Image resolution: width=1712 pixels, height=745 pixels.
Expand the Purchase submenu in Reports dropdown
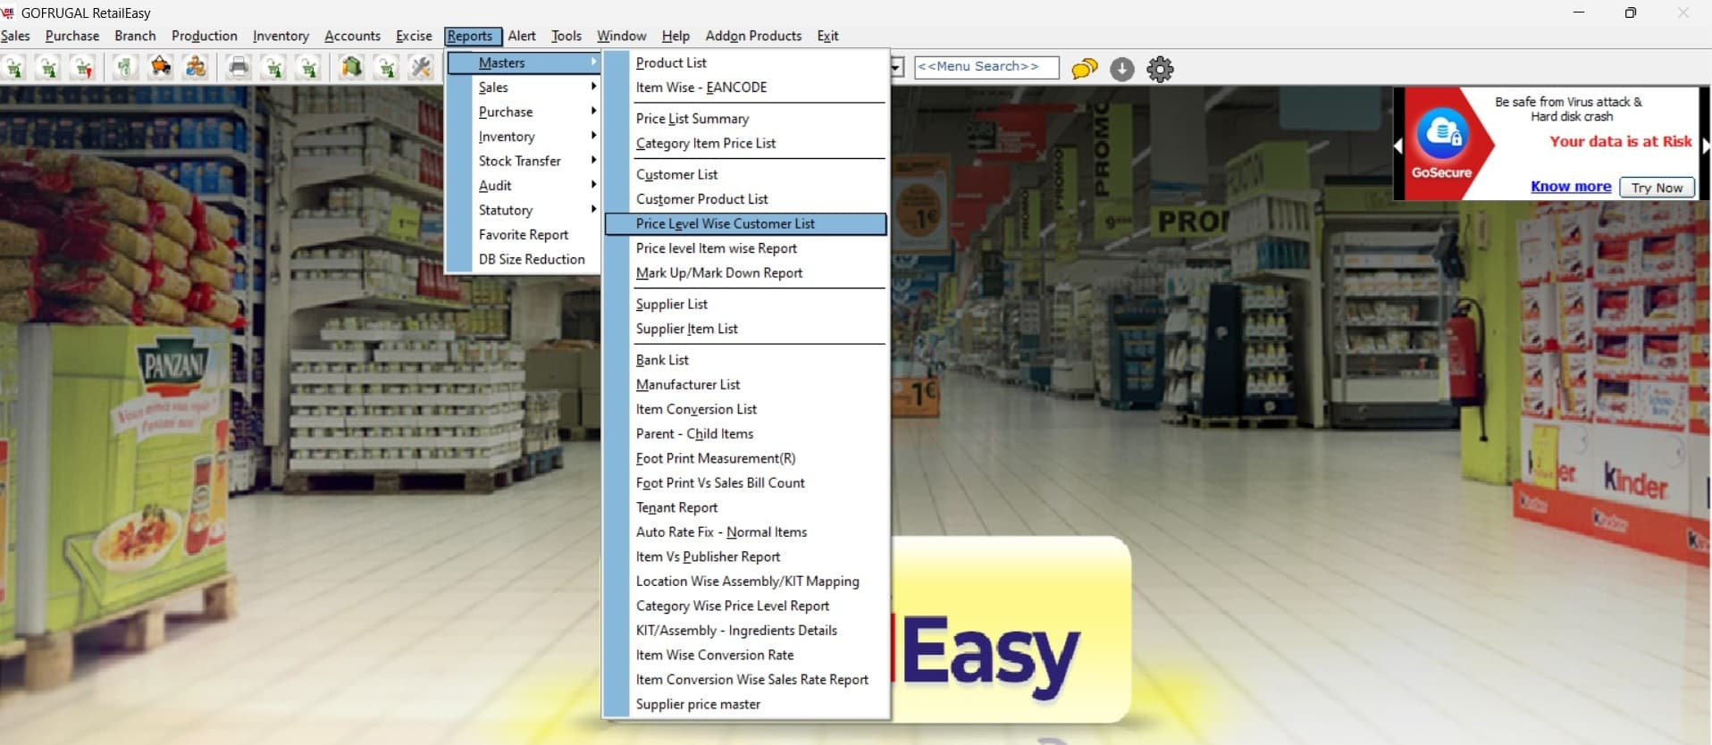point(524,112)
